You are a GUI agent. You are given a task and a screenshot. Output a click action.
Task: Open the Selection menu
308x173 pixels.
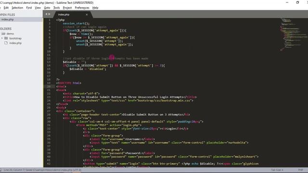17,8
